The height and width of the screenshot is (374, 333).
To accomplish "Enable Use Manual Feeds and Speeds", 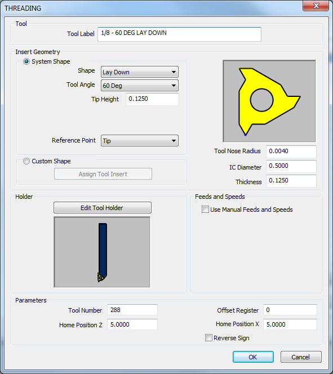I will [205, 210].
